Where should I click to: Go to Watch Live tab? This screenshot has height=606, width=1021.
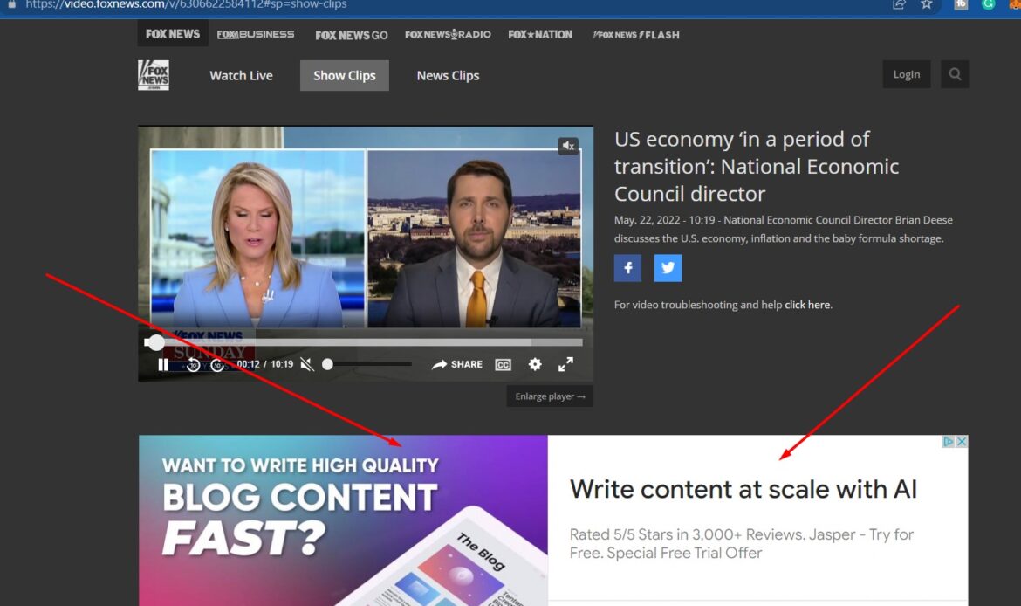[x=241, y=76]
